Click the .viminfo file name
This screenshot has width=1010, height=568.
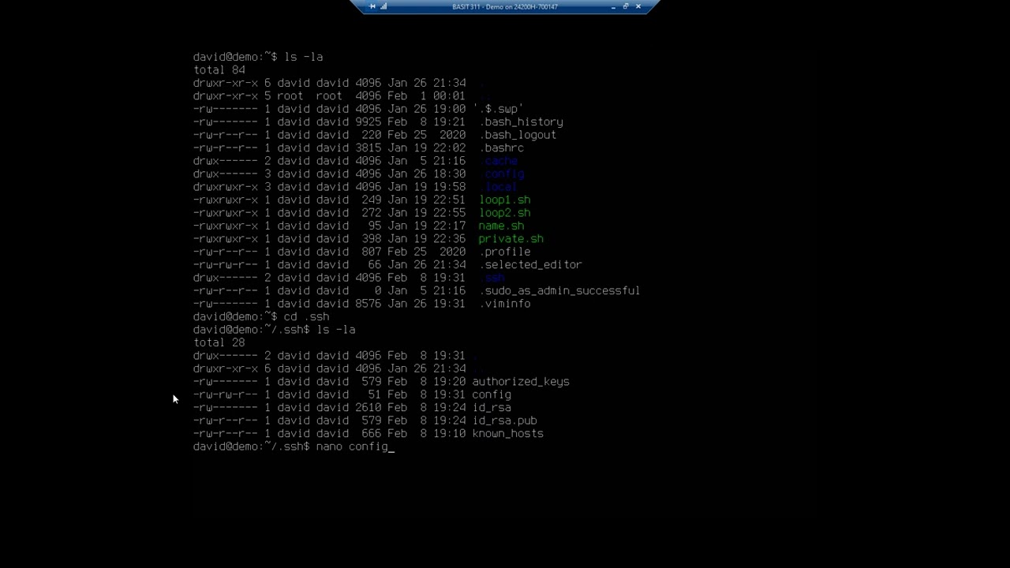[x=504, y=304]
